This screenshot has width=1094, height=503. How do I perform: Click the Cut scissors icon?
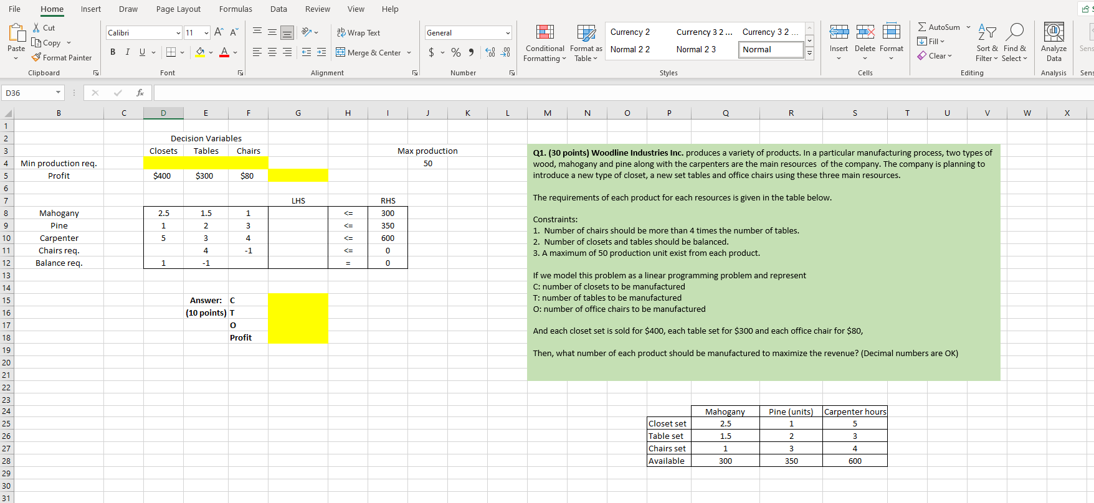(37, 28)
